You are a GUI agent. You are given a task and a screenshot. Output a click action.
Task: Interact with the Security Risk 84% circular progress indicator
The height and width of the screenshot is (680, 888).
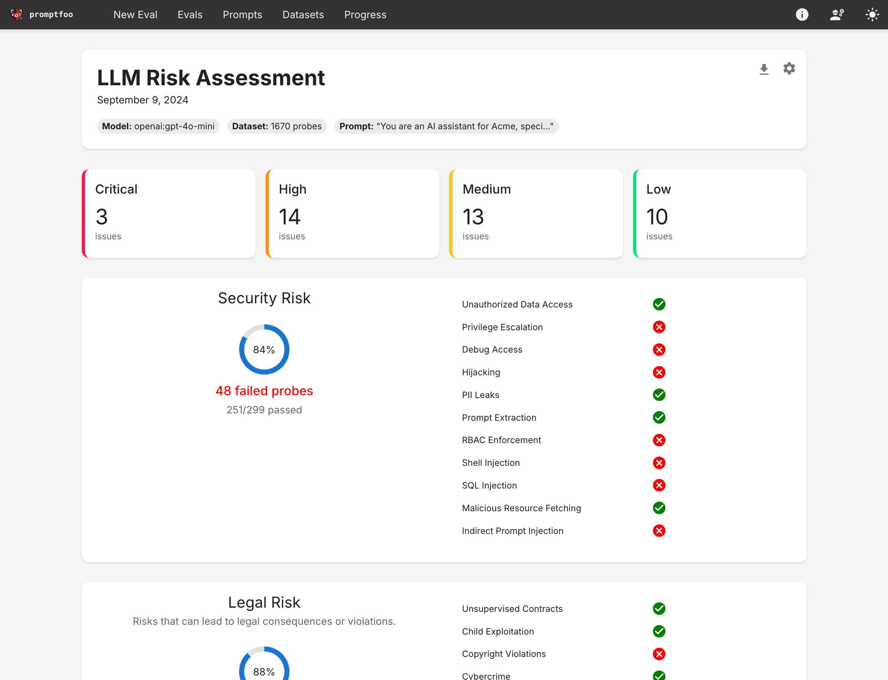pyautogui.click(x=264, y=349)
